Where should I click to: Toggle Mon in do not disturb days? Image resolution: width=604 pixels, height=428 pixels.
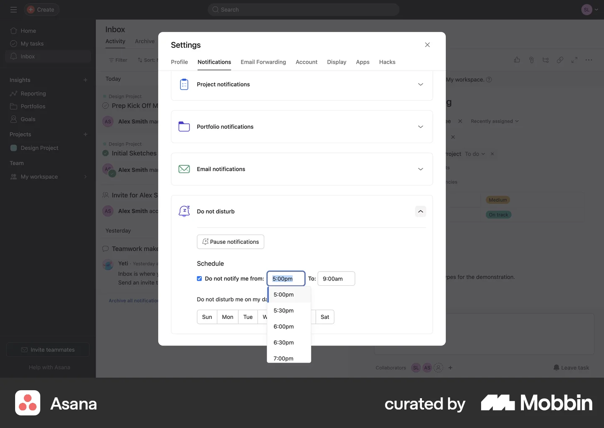(228, 317)
